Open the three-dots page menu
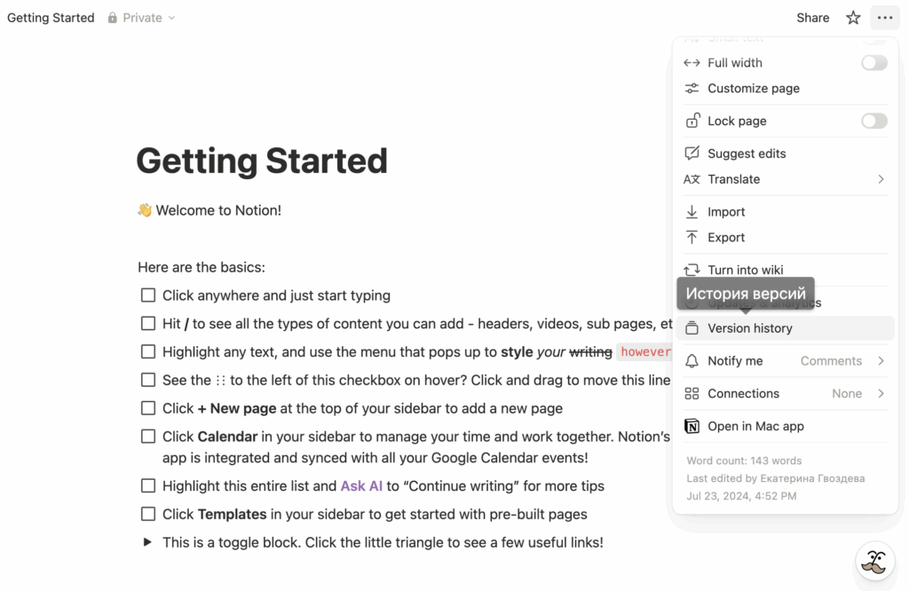The image size is (909, 591). click(x=884, y=18)
